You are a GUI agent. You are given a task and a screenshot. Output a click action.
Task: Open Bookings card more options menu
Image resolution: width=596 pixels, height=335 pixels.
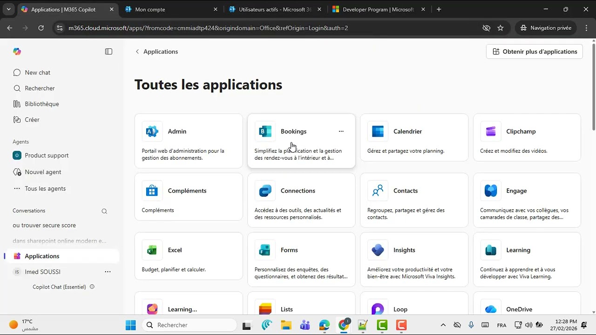pos(341,131)
